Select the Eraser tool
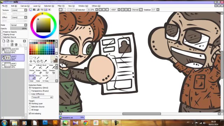224x126 pixels. (39, 72)
